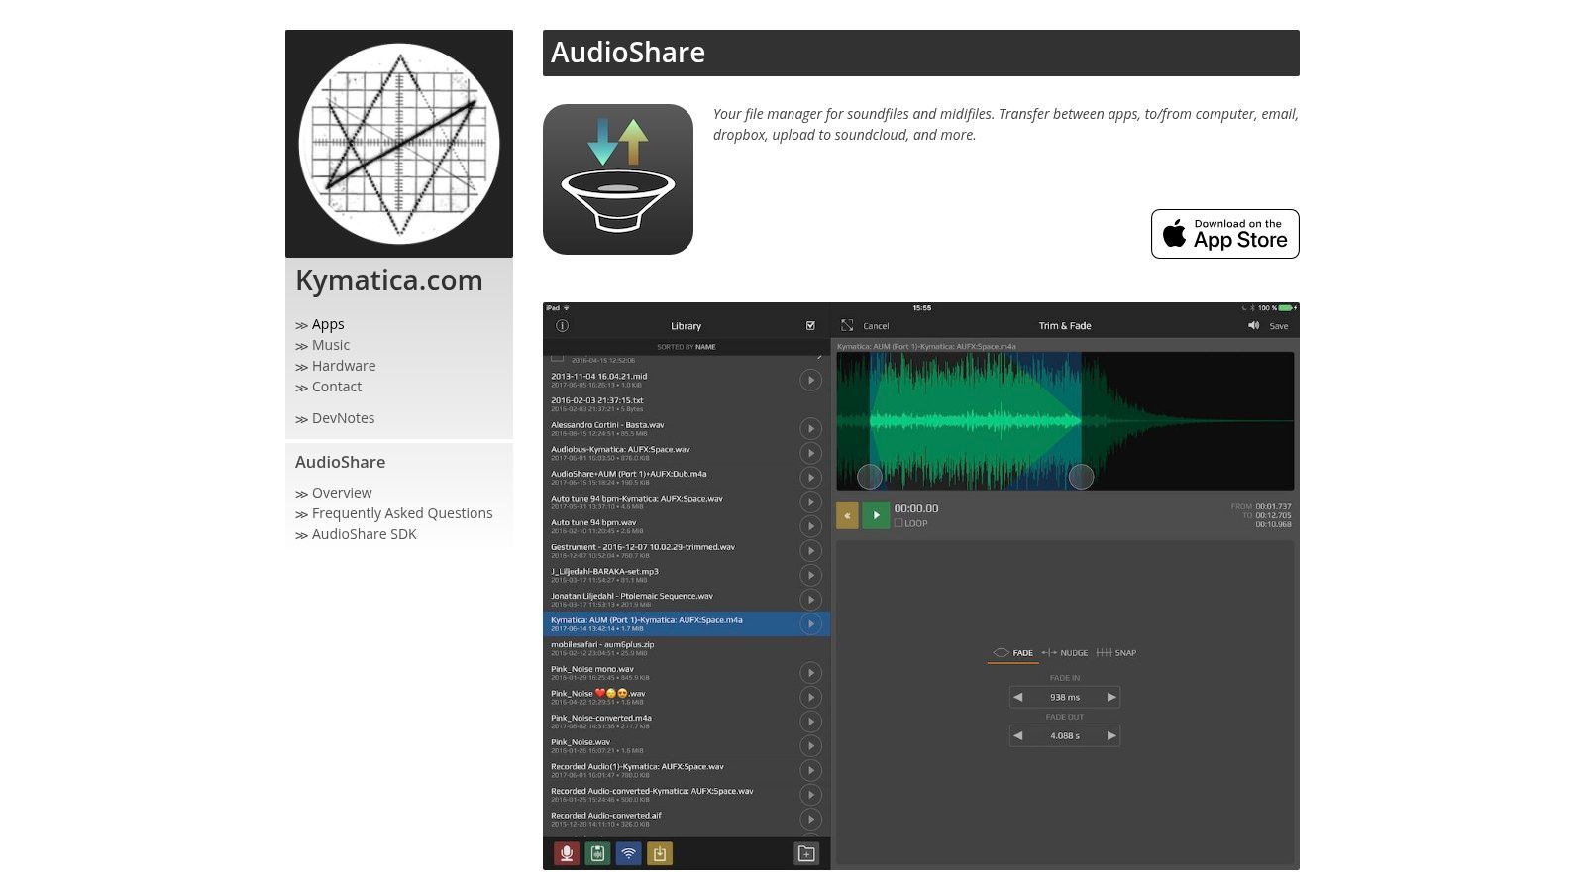This screenshot has height=892, width=1585.
Task: Go to the Contact page
Action: coord(337,387)
